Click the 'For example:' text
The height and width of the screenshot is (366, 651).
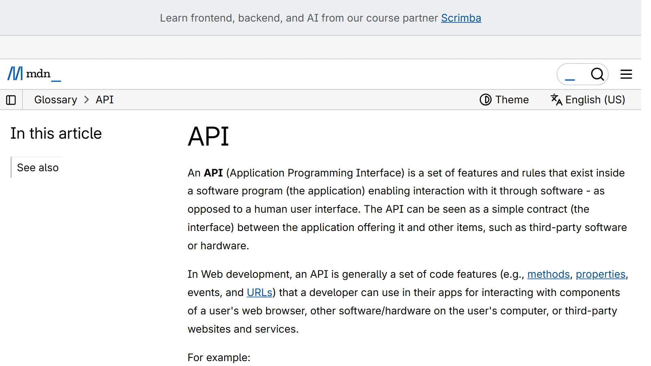click(x=219, y=357)
